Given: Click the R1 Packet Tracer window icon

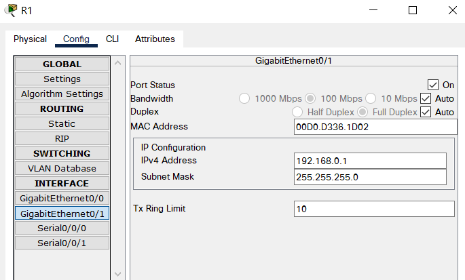Looking at the screenshot, I should 11,10.
